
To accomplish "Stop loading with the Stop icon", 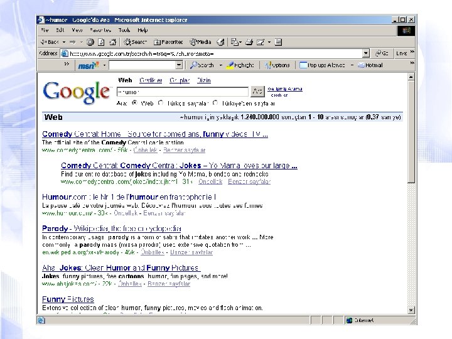I will (90, 42).
